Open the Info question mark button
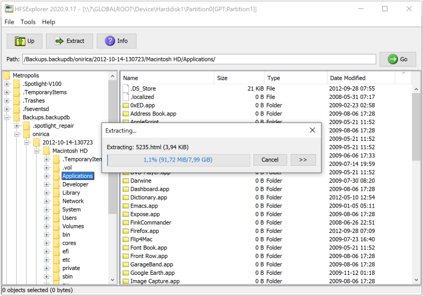The height and width of the screenshot is (296, 423). pyautogui.click(x=116, y=41)
